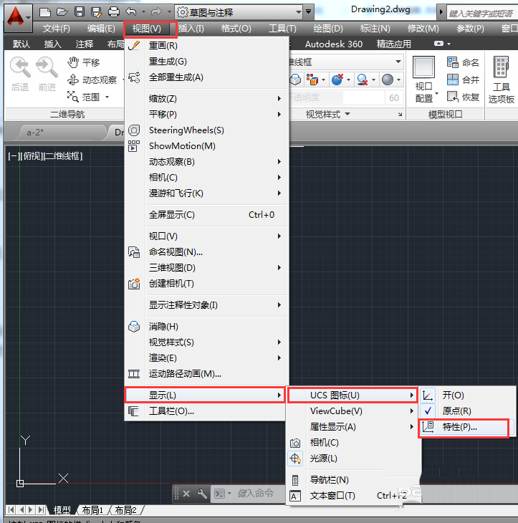Screen dimensions: 518x523
Task: Open Motion Path Animation (运动路径动画)
Action: [206, 373]
